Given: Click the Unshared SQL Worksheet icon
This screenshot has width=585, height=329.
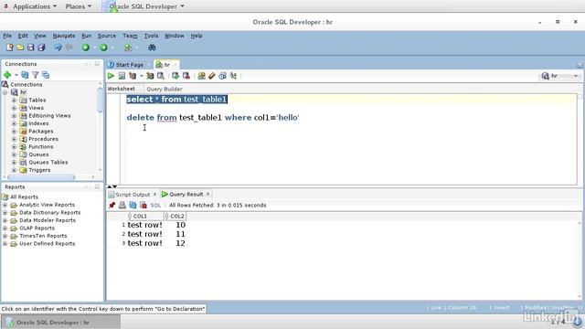Looking at the screenshot, I should tap(201, 76).
